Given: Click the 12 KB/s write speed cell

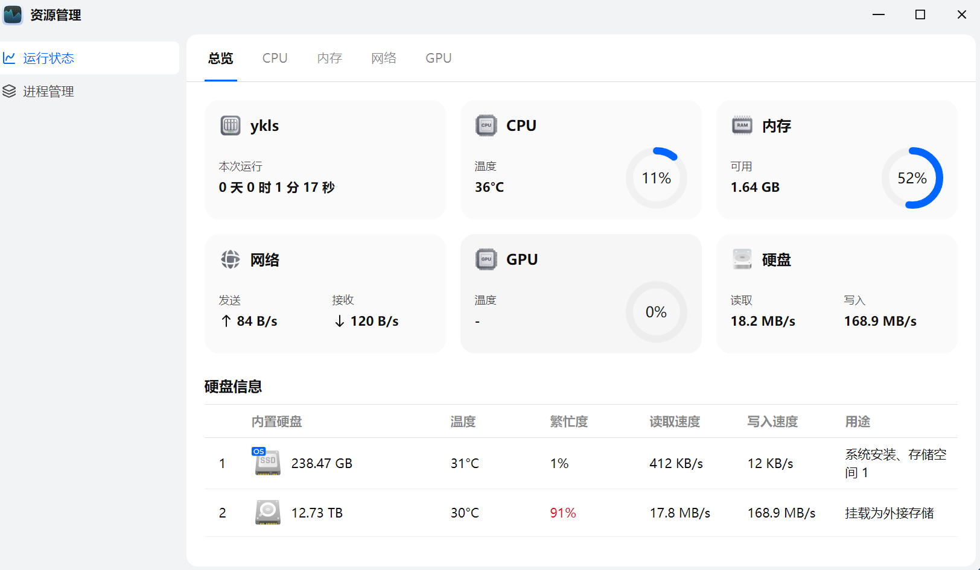Looking at the screenshot, I should coord(771,463).
